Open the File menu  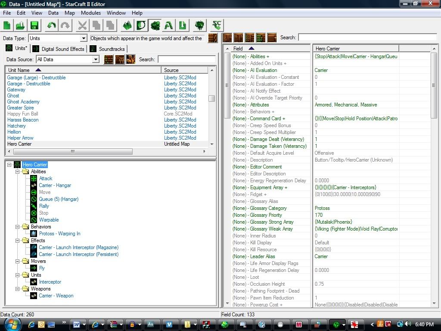click(x=7, y=13)
